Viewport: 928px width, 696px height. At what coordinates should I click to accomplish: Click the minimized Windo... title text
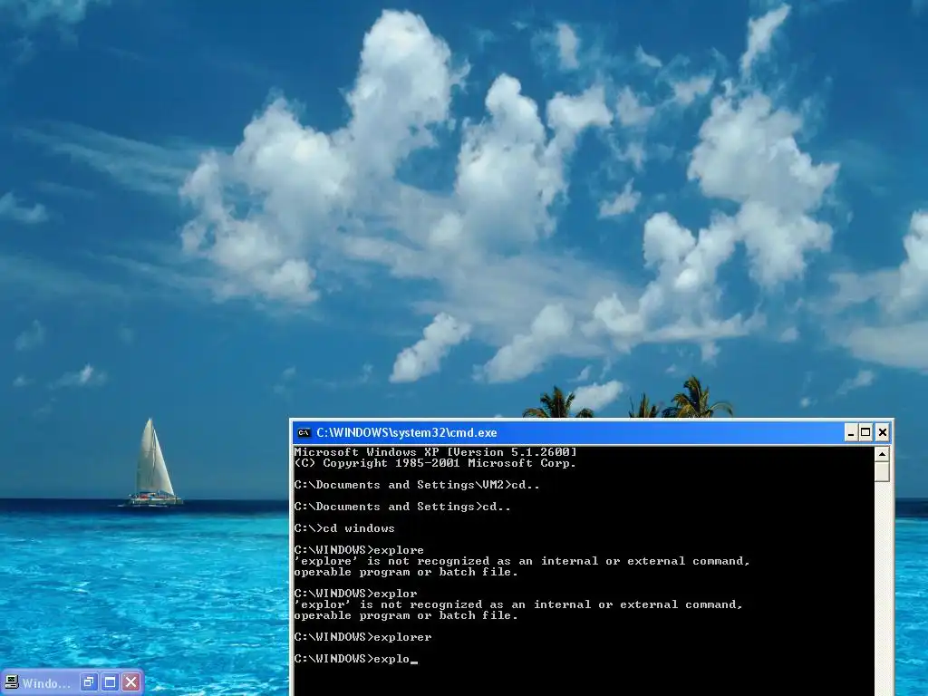point(46,683)
